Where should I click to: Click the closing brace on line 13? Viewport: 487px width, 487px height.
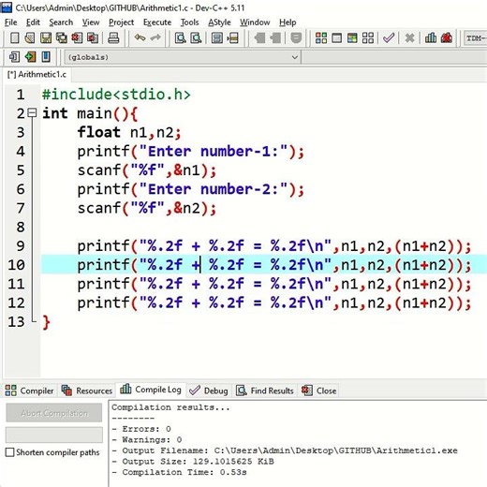tap(46, 321)
